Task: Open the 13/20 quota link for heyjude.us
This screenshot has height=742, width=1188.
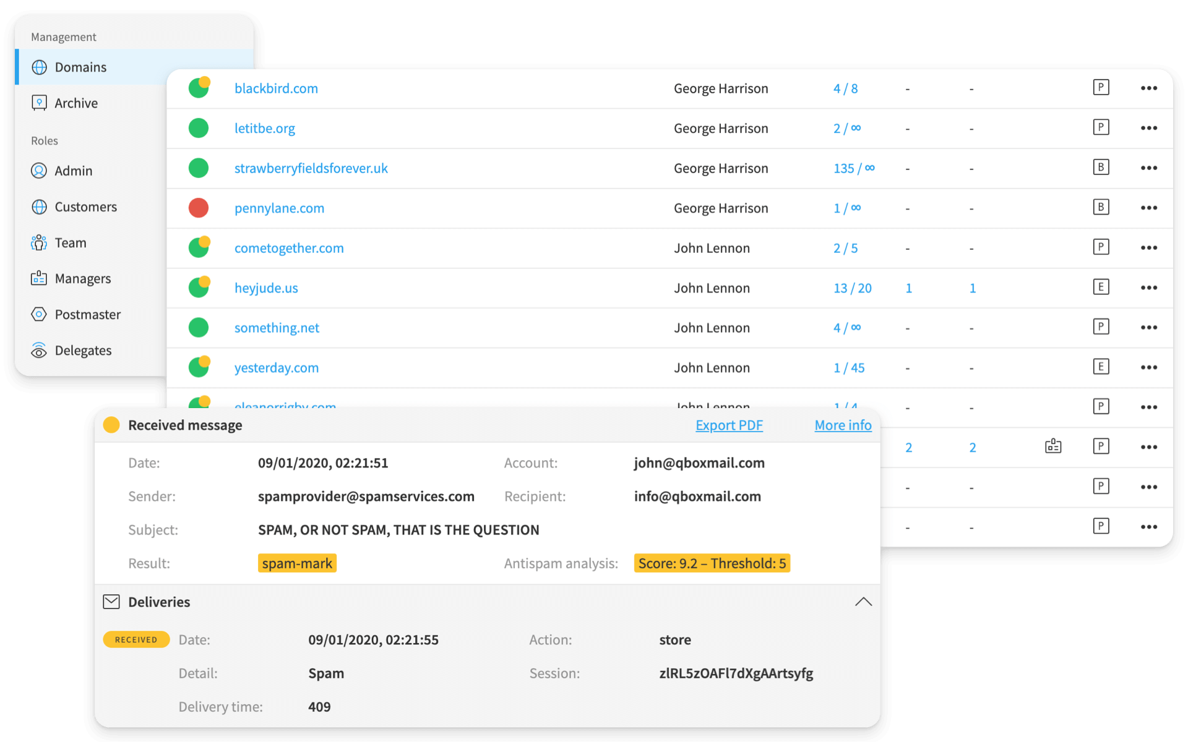Action: [852, 288]
